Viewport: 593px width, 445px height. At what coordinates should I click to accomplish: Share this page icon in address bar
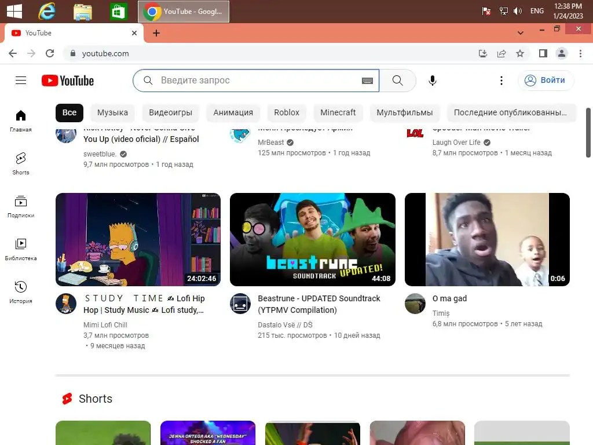coord(502,53)
